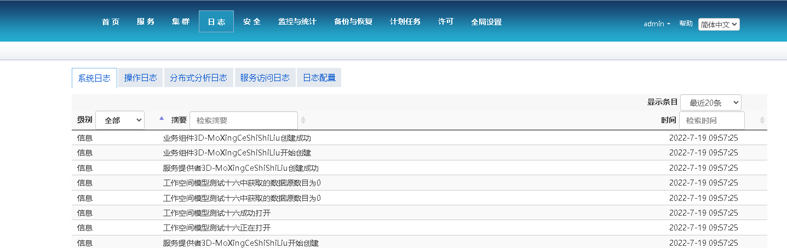
Task: Open the admin user dropdown
Action: [x=657, y=24]
